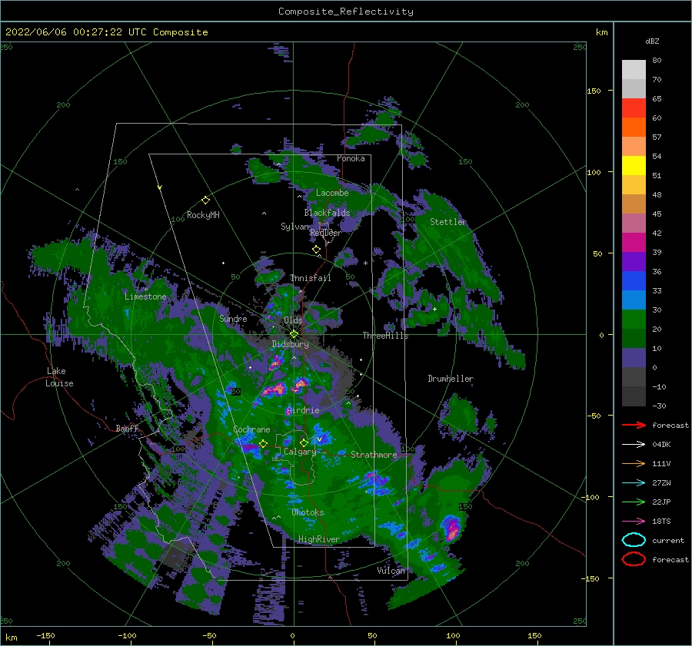
Task: Click the Sylvan label
Action: (294, 227)
